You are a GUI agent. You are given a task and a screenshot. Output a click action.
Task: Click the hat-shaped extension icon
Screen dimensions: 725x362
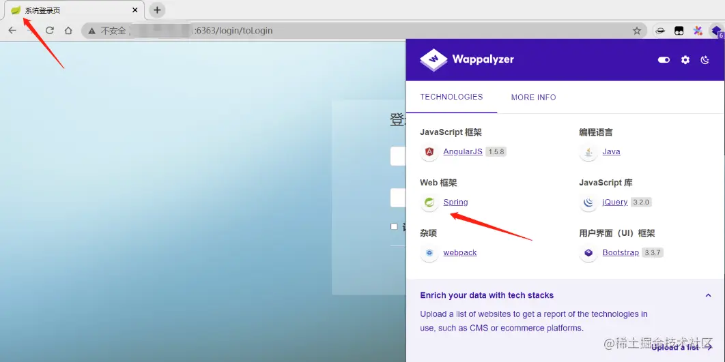661,31
